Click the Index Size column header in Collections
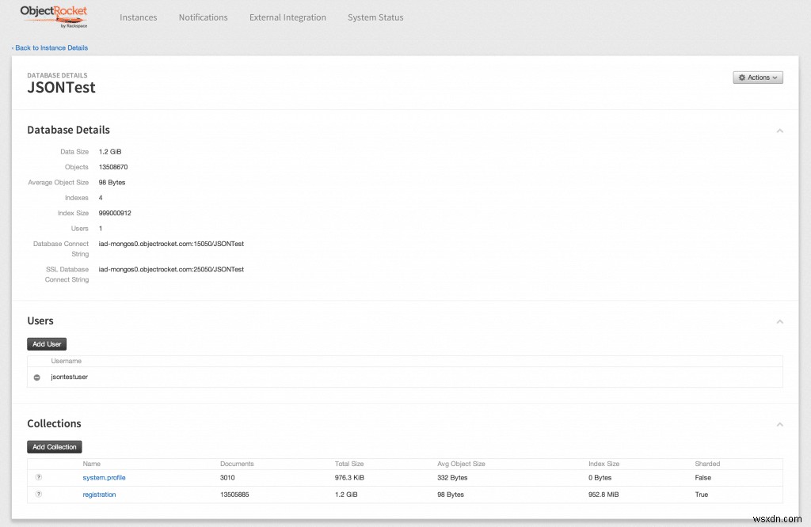Image resolution: width=811 pixels, height=527 pixels. tap(603, 464)
